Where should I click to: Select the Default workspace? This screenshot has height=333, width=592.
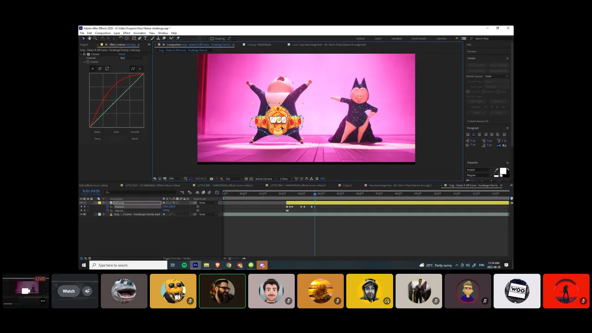tap(360, 39)
